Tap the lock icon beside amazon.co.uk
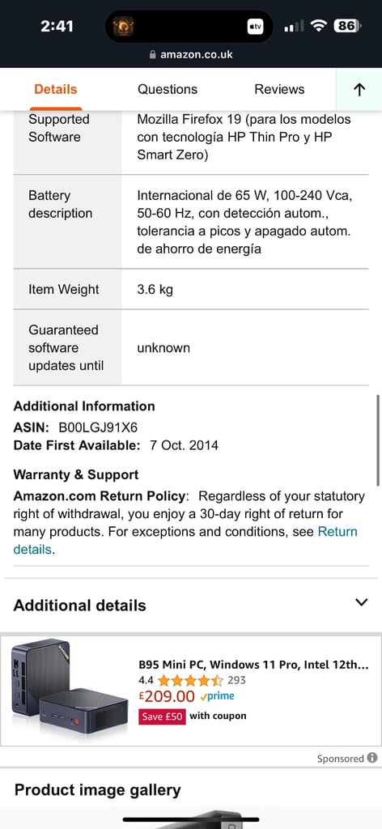This screenshot has height=829, width=382. (x=153, y=54)
